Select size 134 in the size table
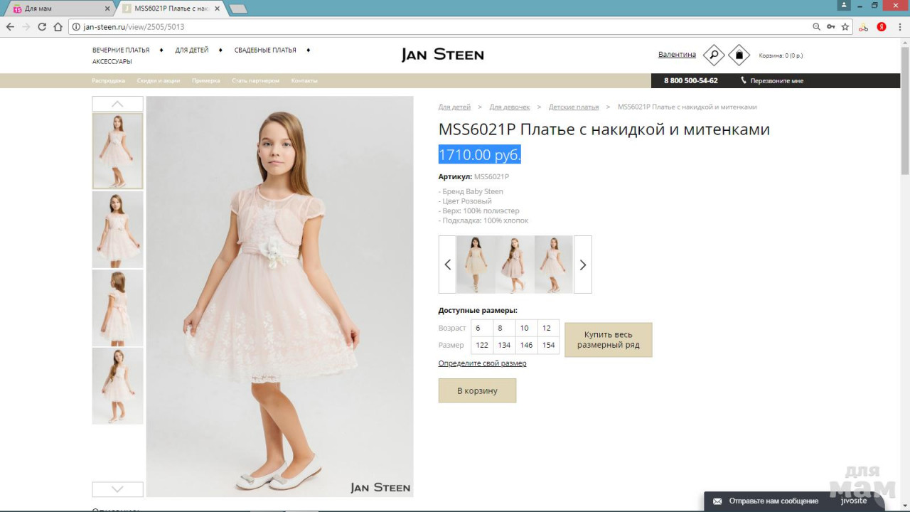Image resolution: width=910 pixels, height=512 pixels. (504, 345)
